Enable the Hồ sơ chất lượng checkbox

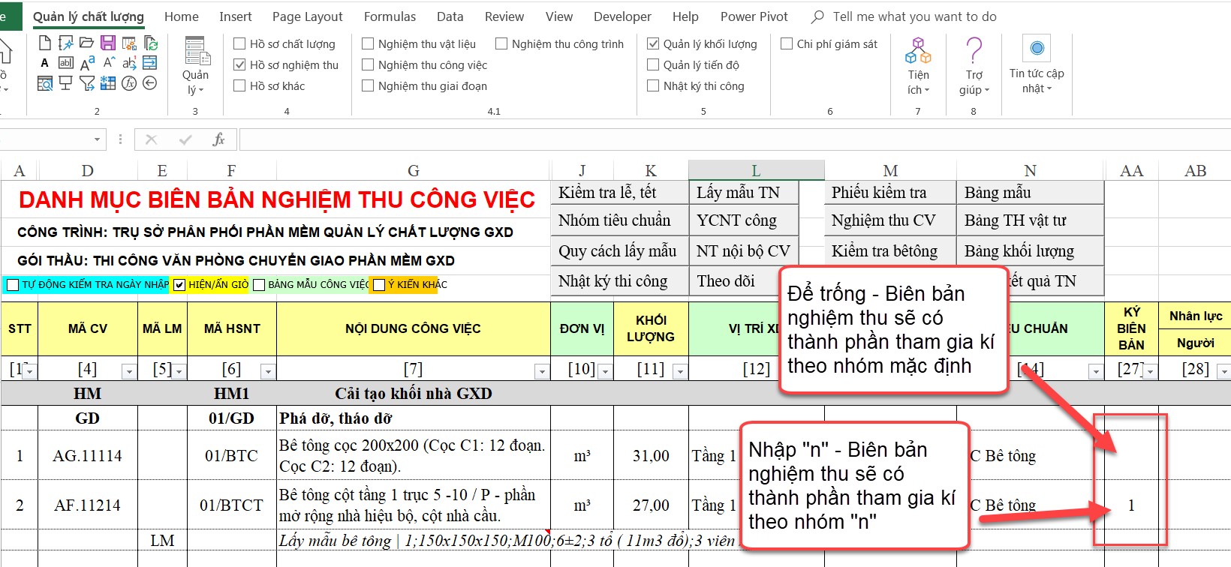click(240, 44)
